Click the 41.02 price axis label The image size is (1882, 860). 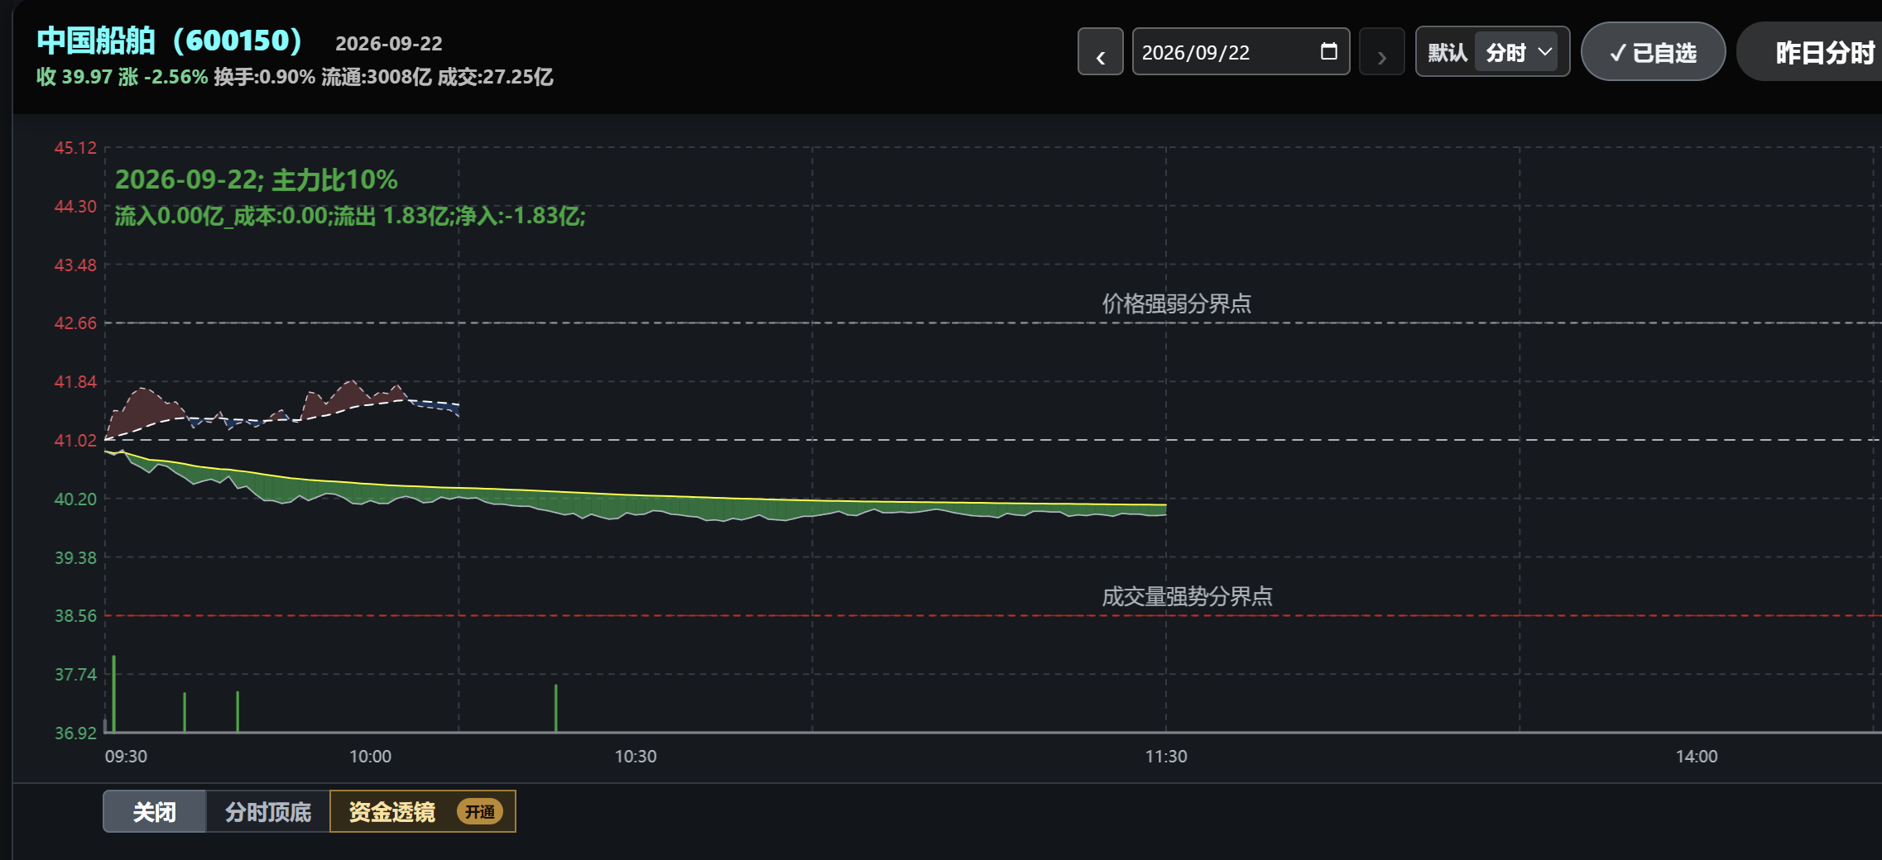coord(75,440)
